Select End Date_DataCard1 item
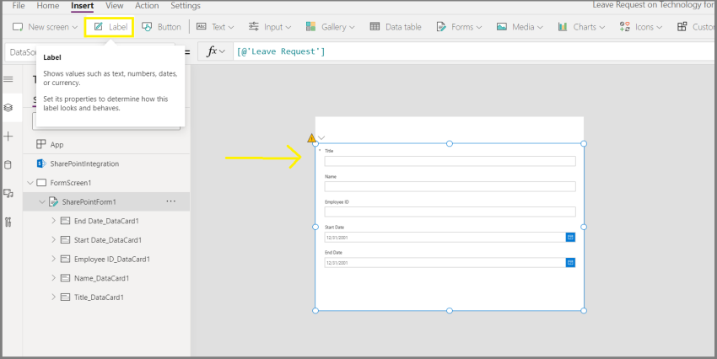The height and width of the screenshot is (359, 717). click(106, 221)
